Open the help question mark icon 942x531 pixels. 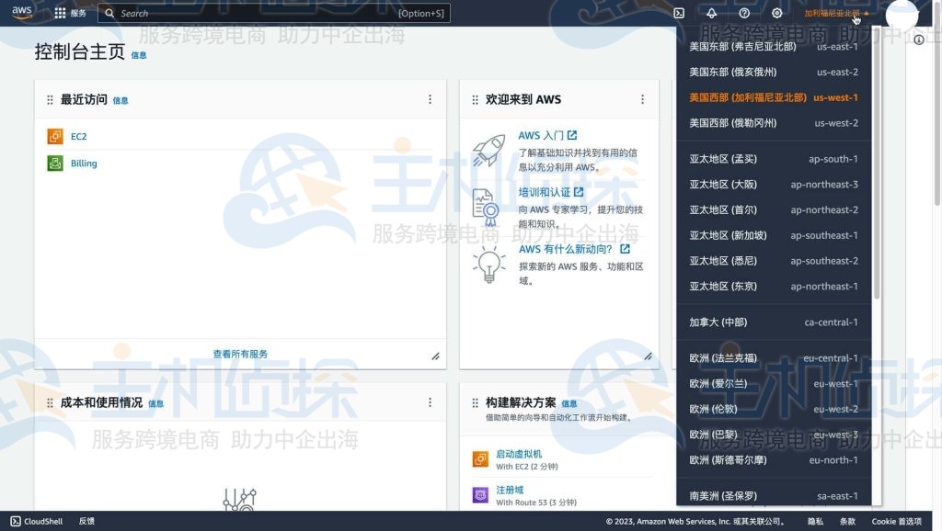pos(743,13)
